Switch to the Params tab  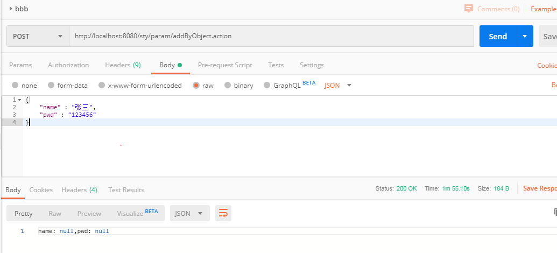pyautogui.click(x=20, y=65)
